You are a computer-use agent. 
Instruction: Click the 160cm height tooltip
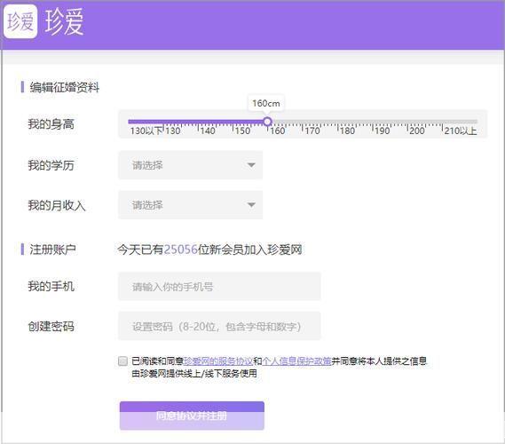tap(266, 103)
